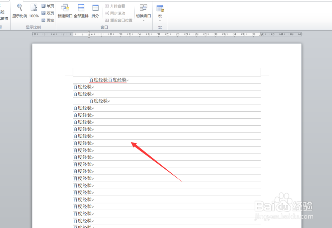Click the disabled 同步滚动 option
Image resolution: width=332 pixels, height=228 pixels.
[115, 13]
